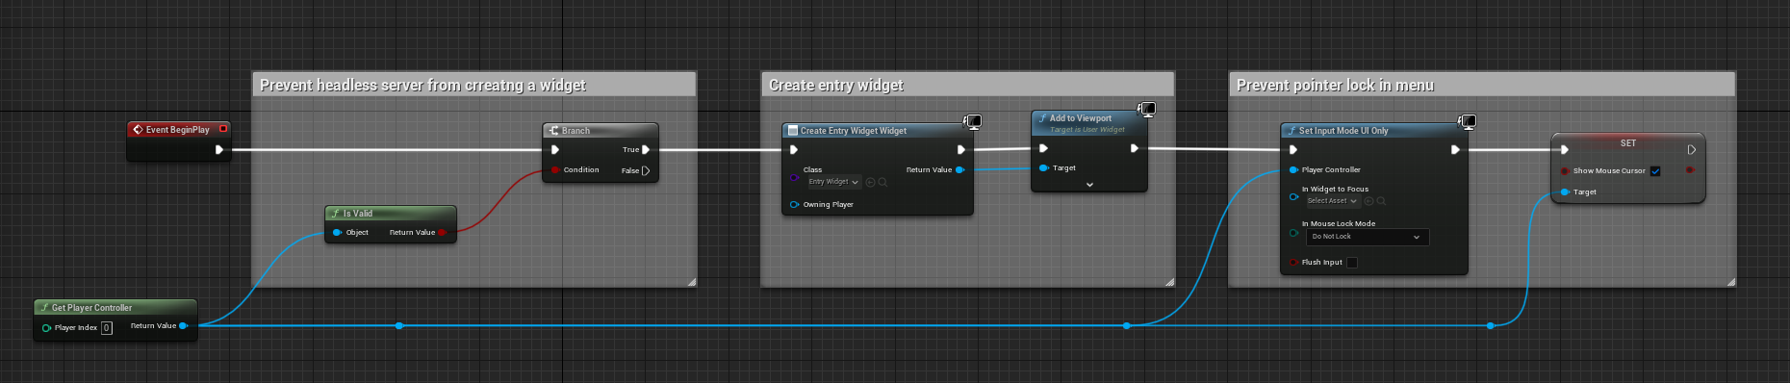The image size is (1790, 383).
Task: Click the monitor icon on Set Input Mode UI Only
Action: 1467,121
